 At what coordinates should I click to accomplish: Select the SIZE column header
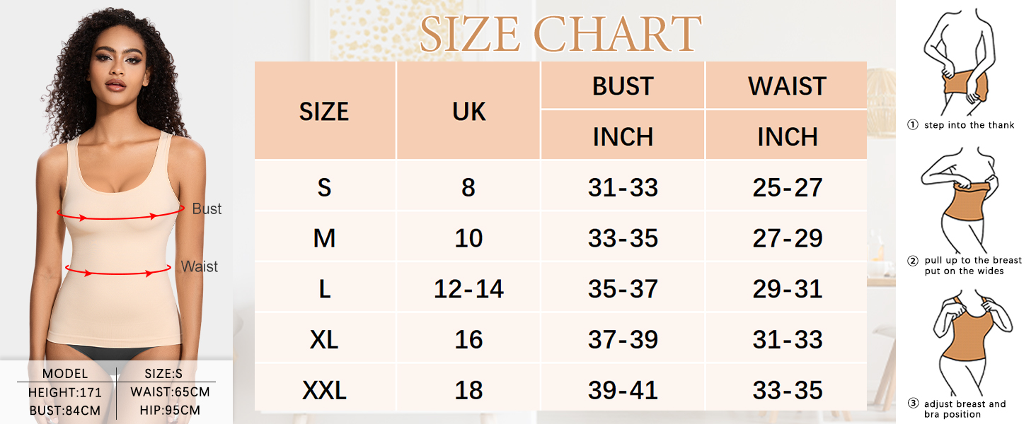[324, 112]
